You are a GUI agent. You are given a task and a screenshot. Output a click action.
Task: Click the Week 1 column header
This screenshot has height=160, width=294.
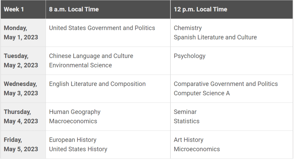pos(14,9)
